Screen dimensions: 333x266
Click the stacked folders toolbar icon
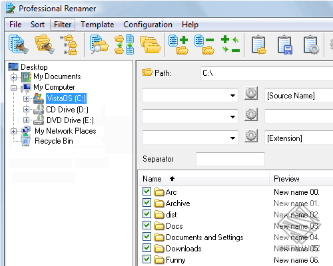(x=151, y=45)
